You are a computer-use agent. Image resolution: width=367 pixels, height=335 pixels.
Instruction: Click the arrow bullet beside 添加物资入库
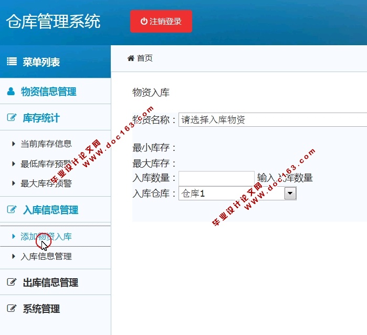click(14, 236)
